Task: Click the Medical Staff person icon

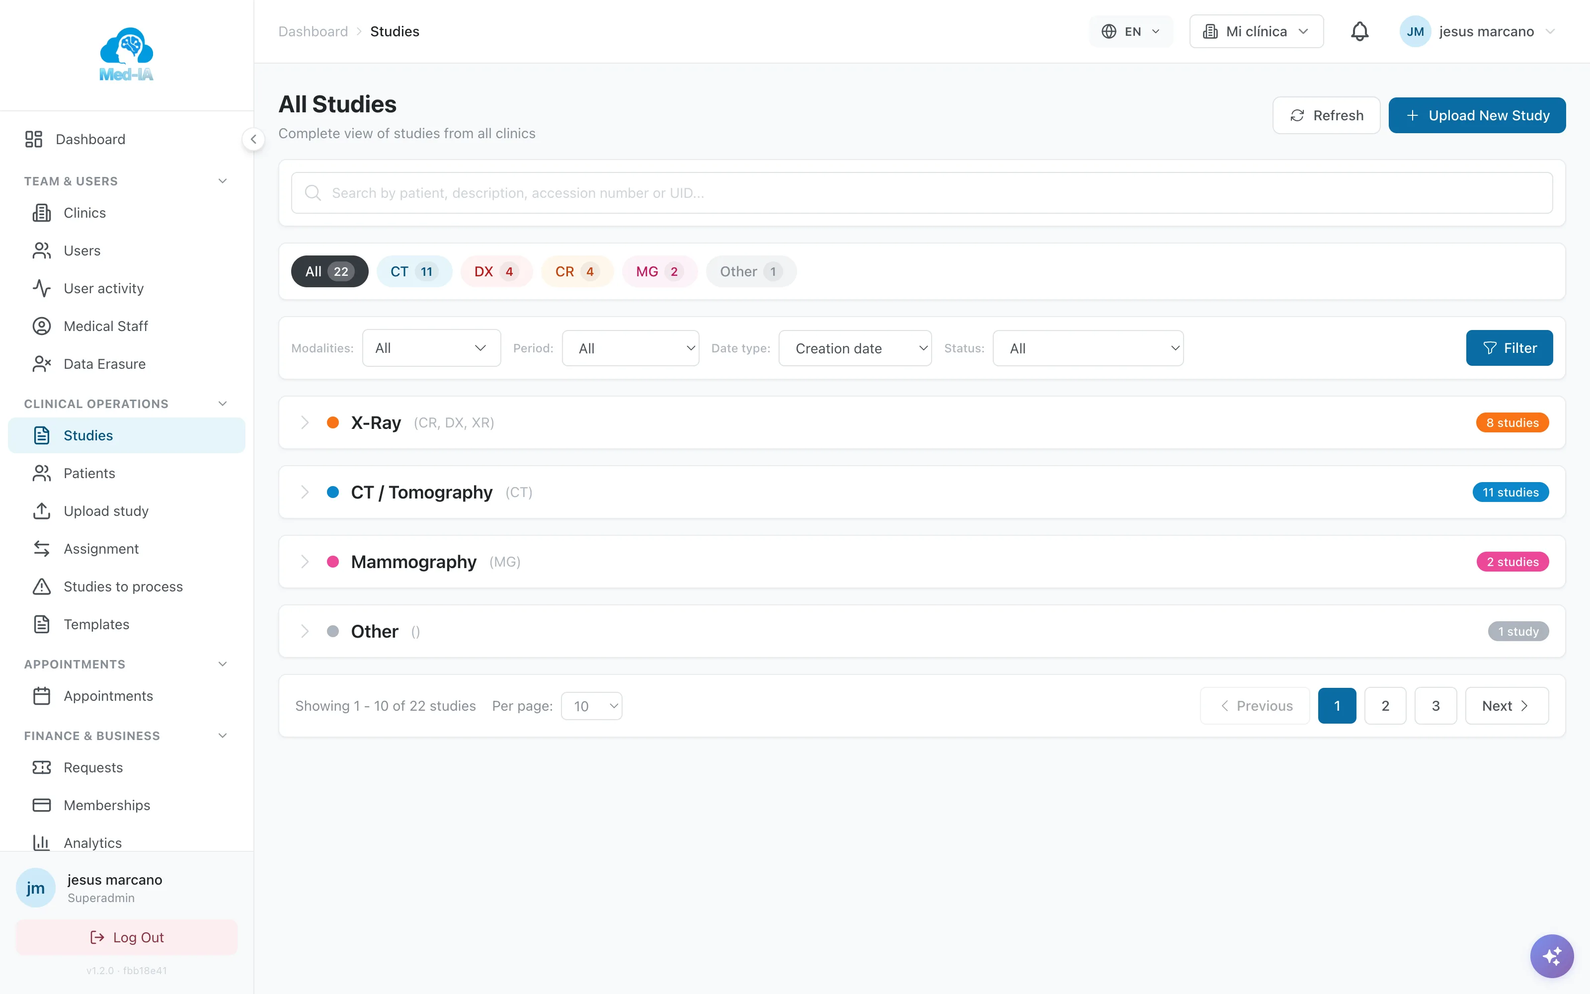Action: coord(41,326)
